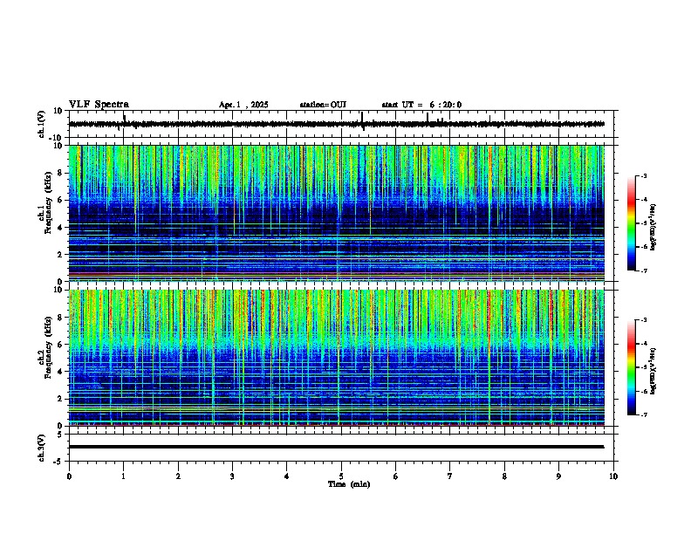This screenshot has height=534, width=691.
Task: Click the "ch.1(V)" waveform axis label
Action: (42, 124)
